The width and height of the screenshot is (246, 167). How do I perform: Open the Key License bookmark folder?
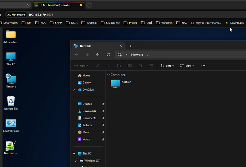tap(110, 23)
